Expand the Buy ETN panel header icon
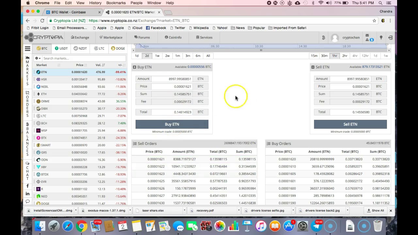 pyautogui.click(x=135, y=67)
